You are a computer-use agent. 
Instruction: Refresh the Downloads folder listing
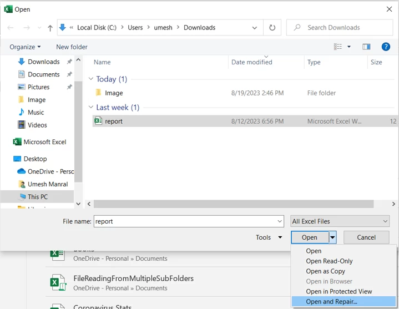point(272,28)
